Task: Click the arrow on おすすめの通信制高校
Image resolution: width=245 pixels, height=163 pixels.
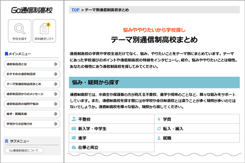Action: 56,74
